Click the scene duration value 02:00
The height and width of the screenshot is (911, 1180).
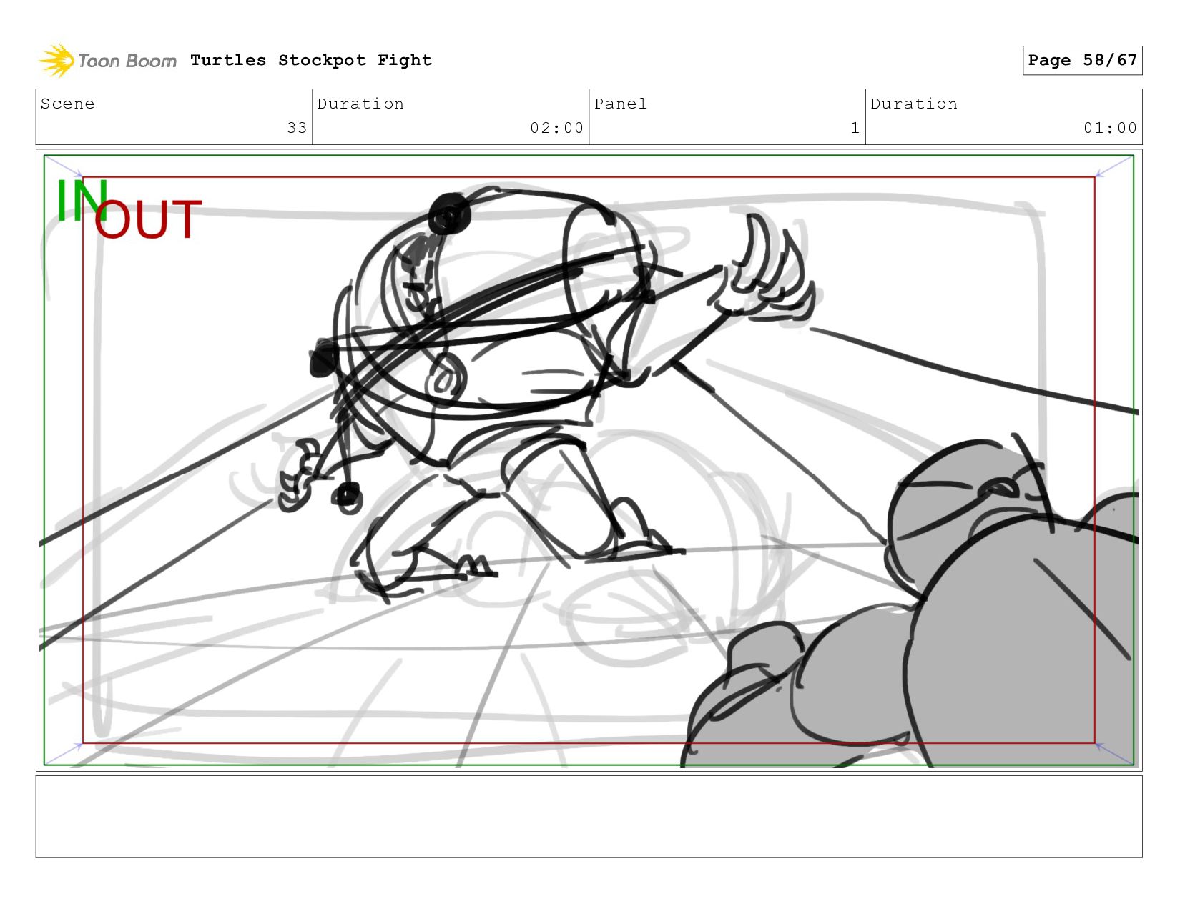click(556, 128)
